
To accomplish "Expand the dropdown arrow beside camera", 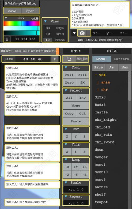I will coord(74,33).
